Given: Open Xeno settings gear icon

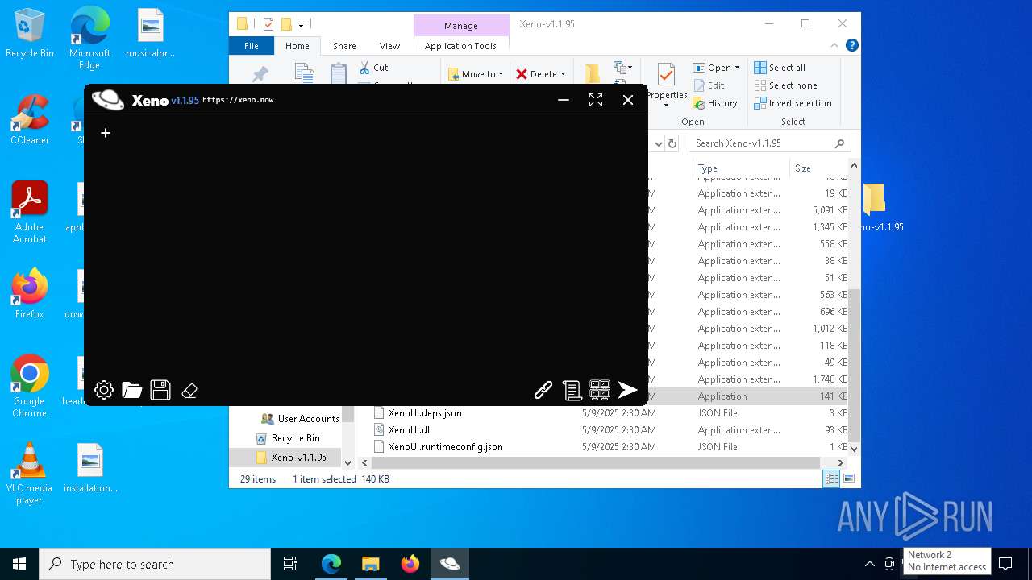Looking at the screenshot, I should point(104,391).
